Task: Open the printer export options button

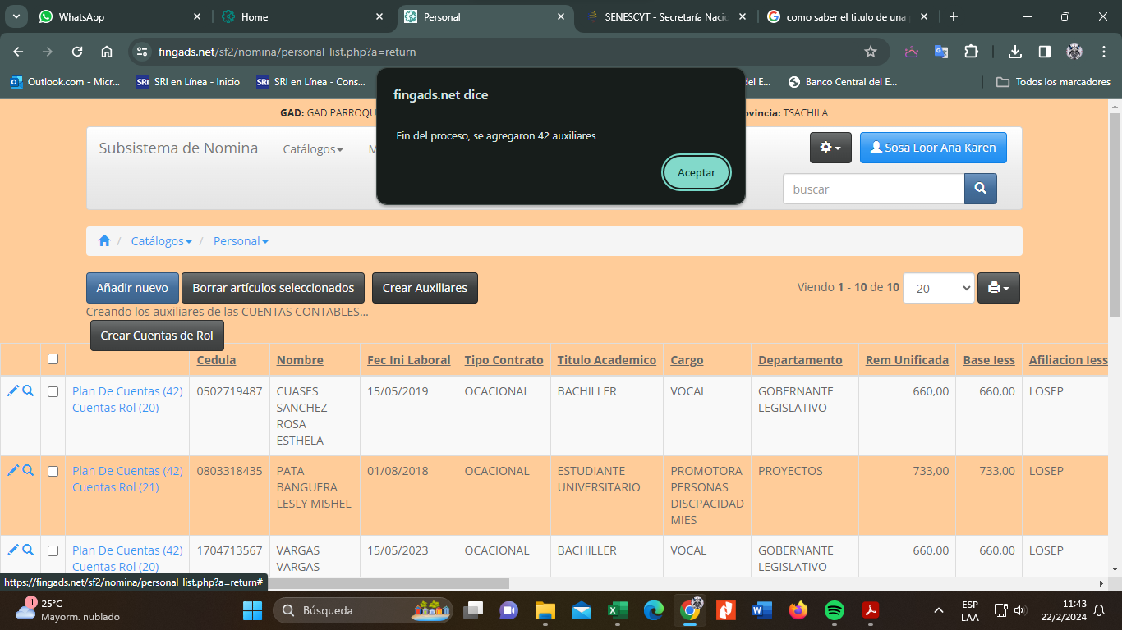Action: [x=998, y=288]
